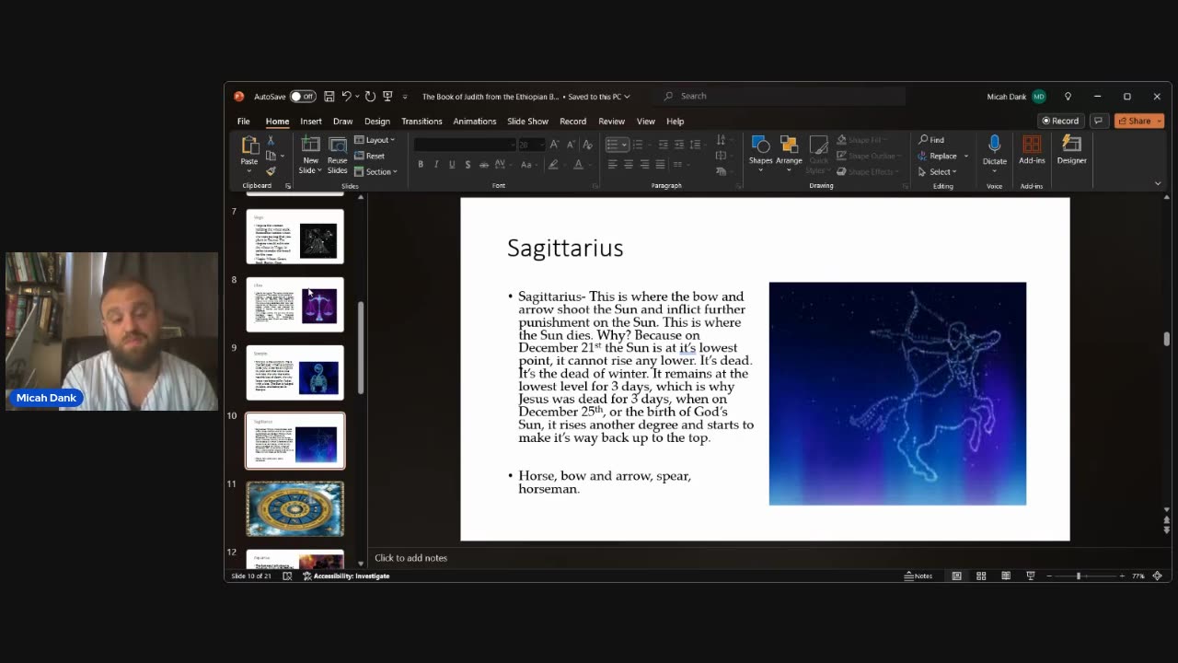Open the Transitions tab
Screen dimensions: 1178x663
(x=422, y=121)
